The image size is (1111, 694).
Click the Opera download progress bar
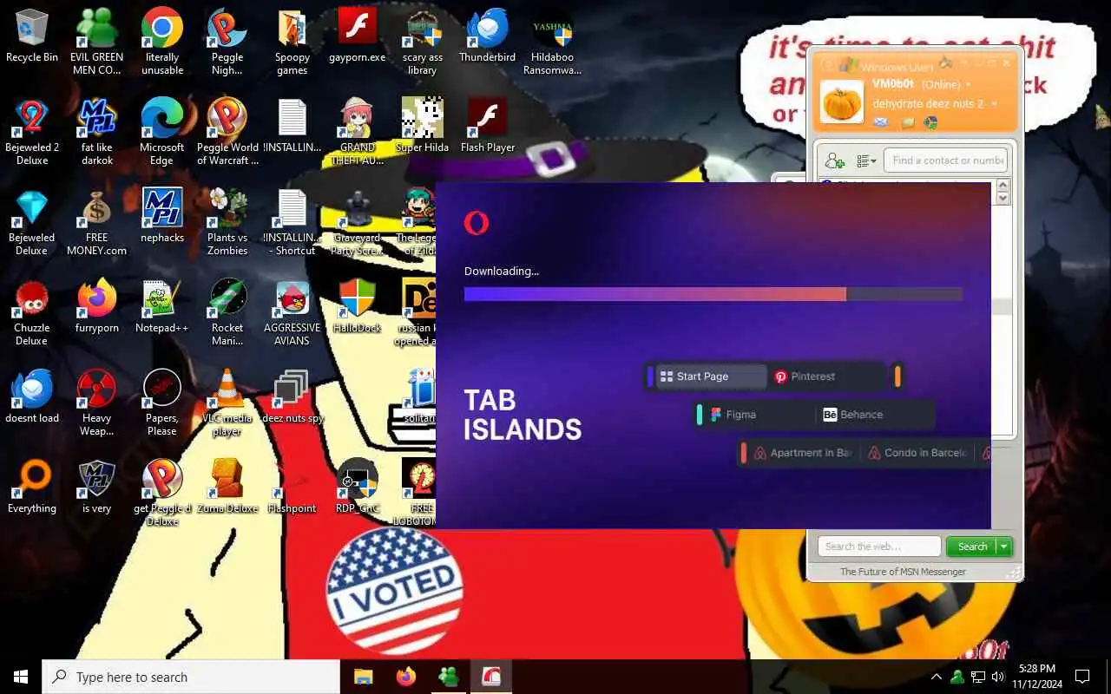pyautogui.click(x=713, y=295)
